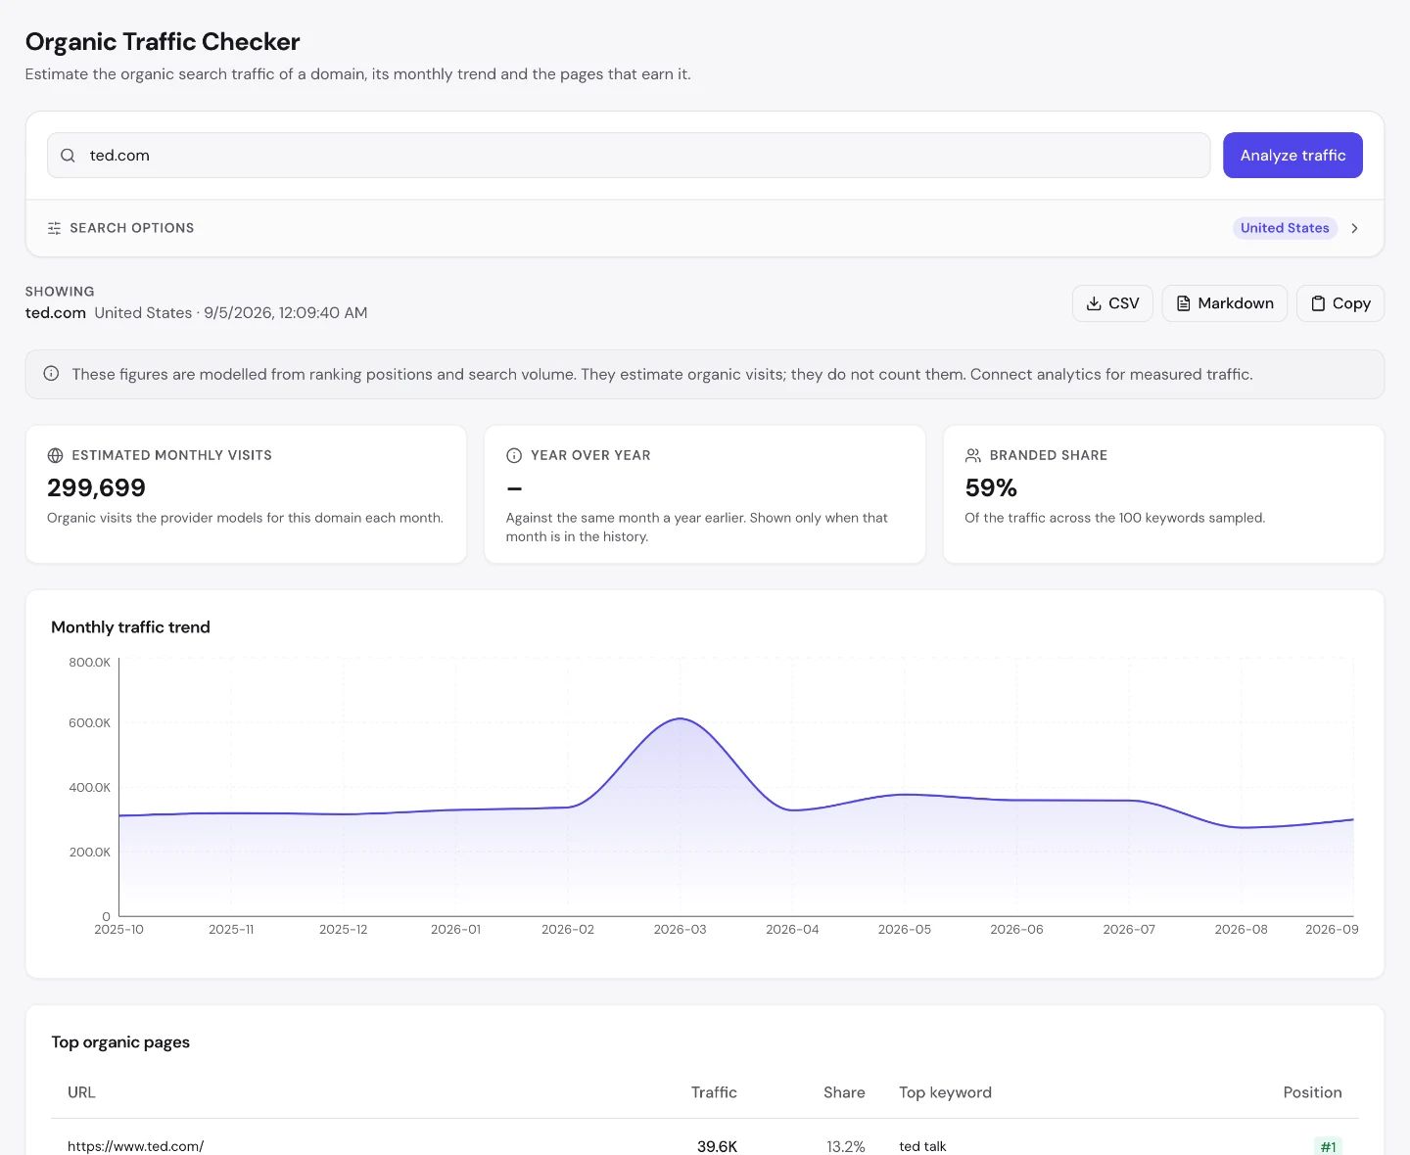Click the chevron arrow next to United States

(1355, 228)
